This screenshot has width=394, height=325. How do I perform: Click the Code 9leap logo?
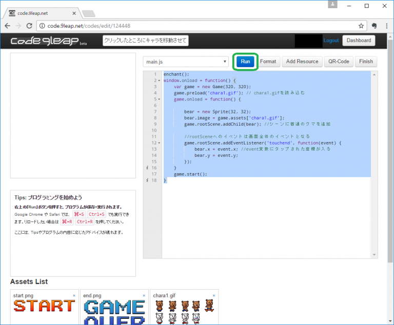(x=45, y=41)
